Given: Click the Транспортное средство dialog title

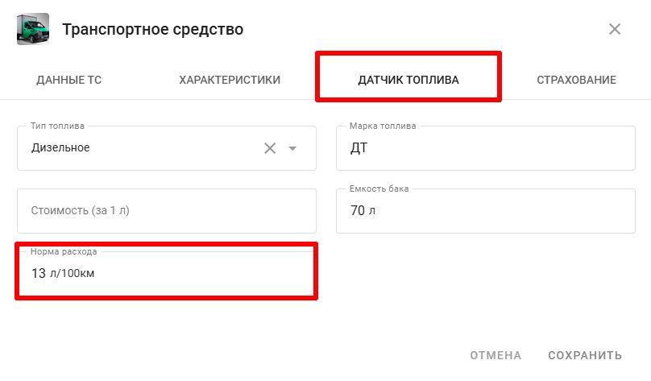Looking at the screenshot, I should click(x=153, y=30).
